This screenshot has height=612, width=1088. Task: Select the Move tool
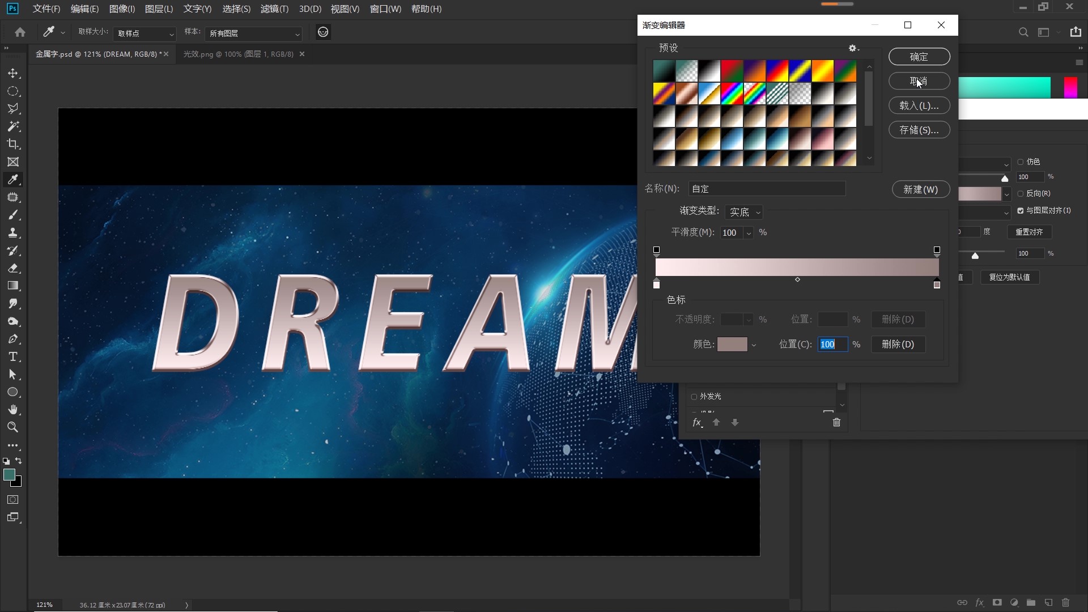(13, 74)
